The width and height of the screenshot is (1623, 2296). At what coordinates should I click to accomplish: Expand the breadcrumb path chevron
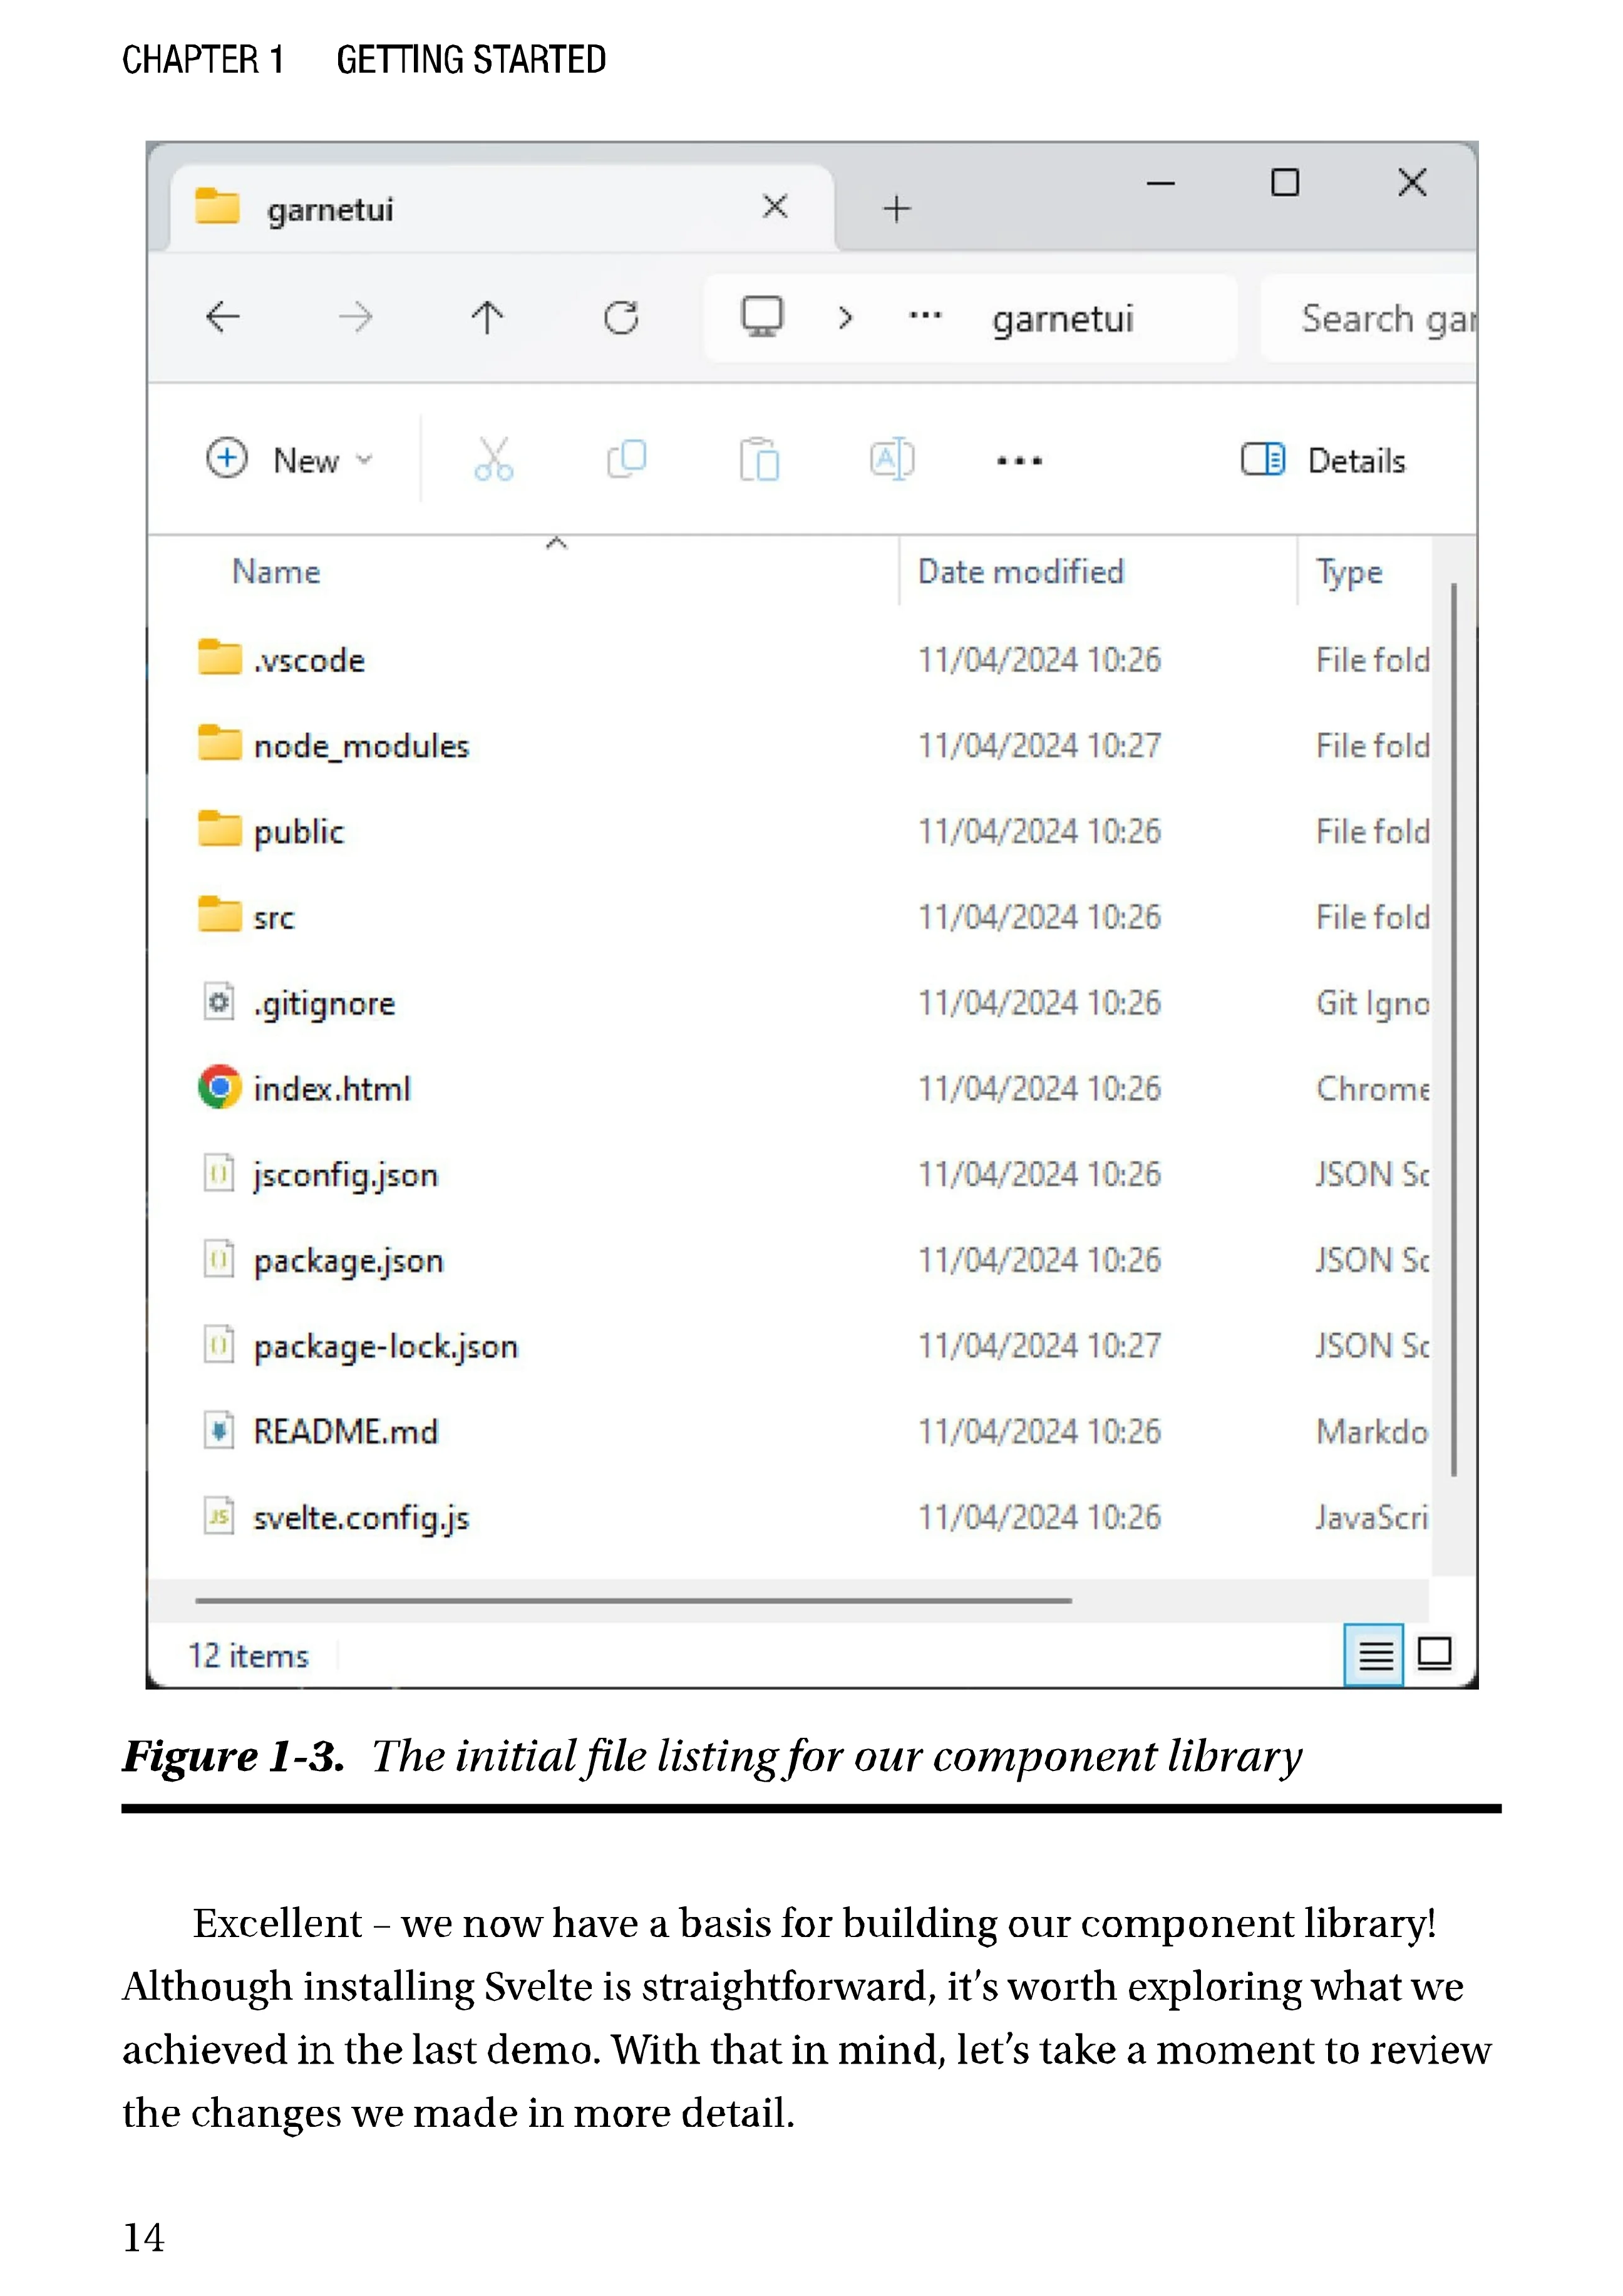tap(845, 318)
